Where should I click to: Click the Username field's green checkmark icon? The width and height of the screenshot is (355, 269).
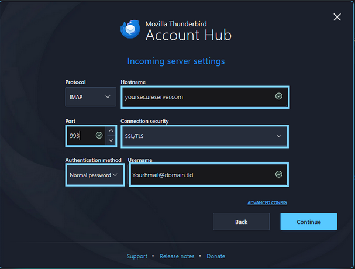click(278, 174)
